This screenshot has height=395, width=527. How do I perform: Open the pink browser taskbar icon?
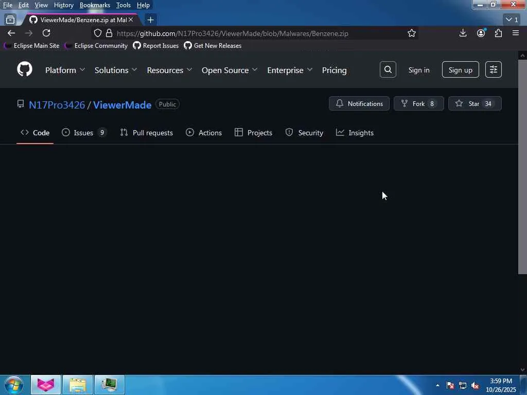pos(46,385)
